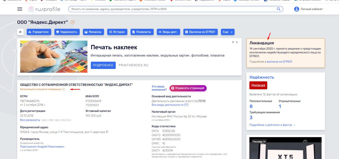Open the Финансы tab
Screen dimensions: 339x159
pyautogui.click(x=93, y=32)
